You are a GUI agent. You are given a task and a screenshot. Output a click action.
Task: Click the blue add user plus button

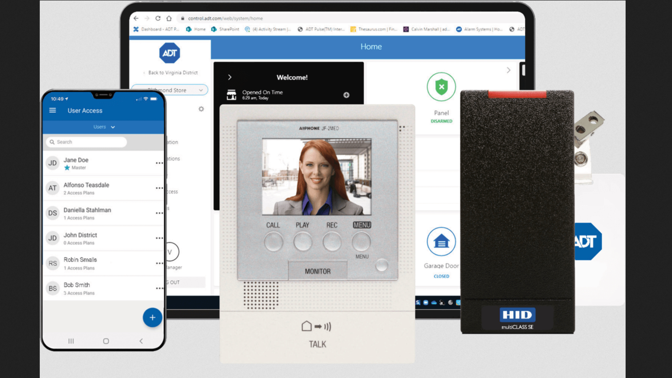(x=152, y=317)
